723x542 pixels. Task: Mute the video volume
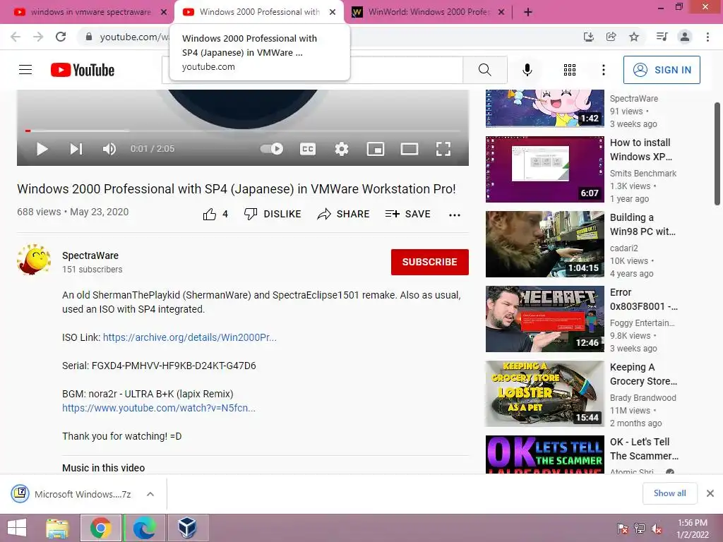click(x=109, y=149)
